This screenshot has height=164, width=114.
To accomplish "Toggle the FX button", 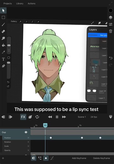I will click(23, 117).
